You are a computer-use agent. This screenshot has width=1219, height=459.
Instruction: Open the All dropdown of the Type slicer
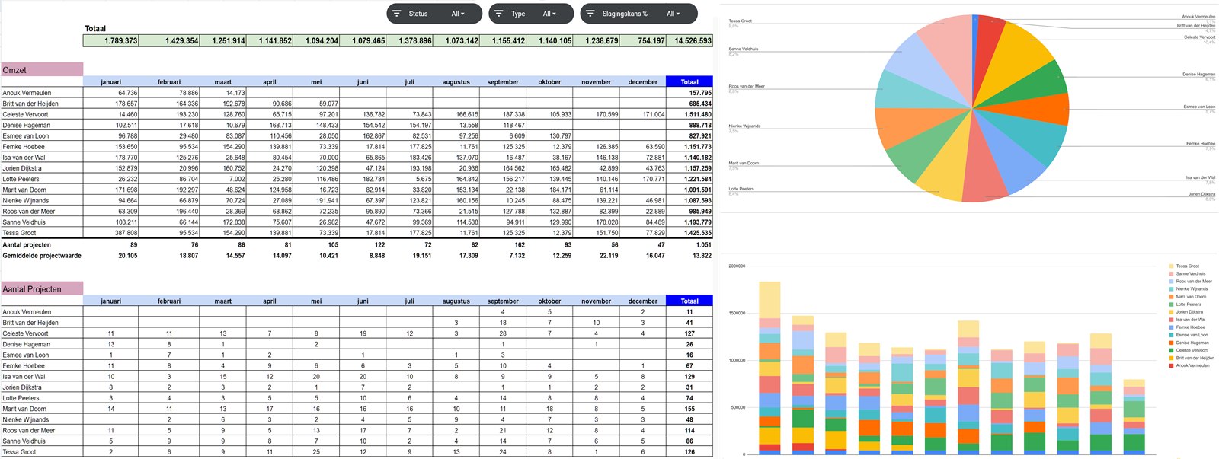(x=549, y=14)
